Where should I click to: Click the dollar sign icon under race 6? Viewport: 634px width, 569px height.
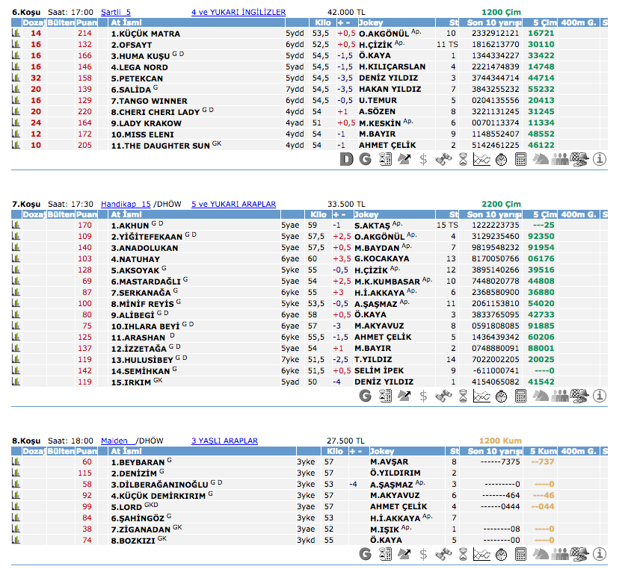(423, 159)
